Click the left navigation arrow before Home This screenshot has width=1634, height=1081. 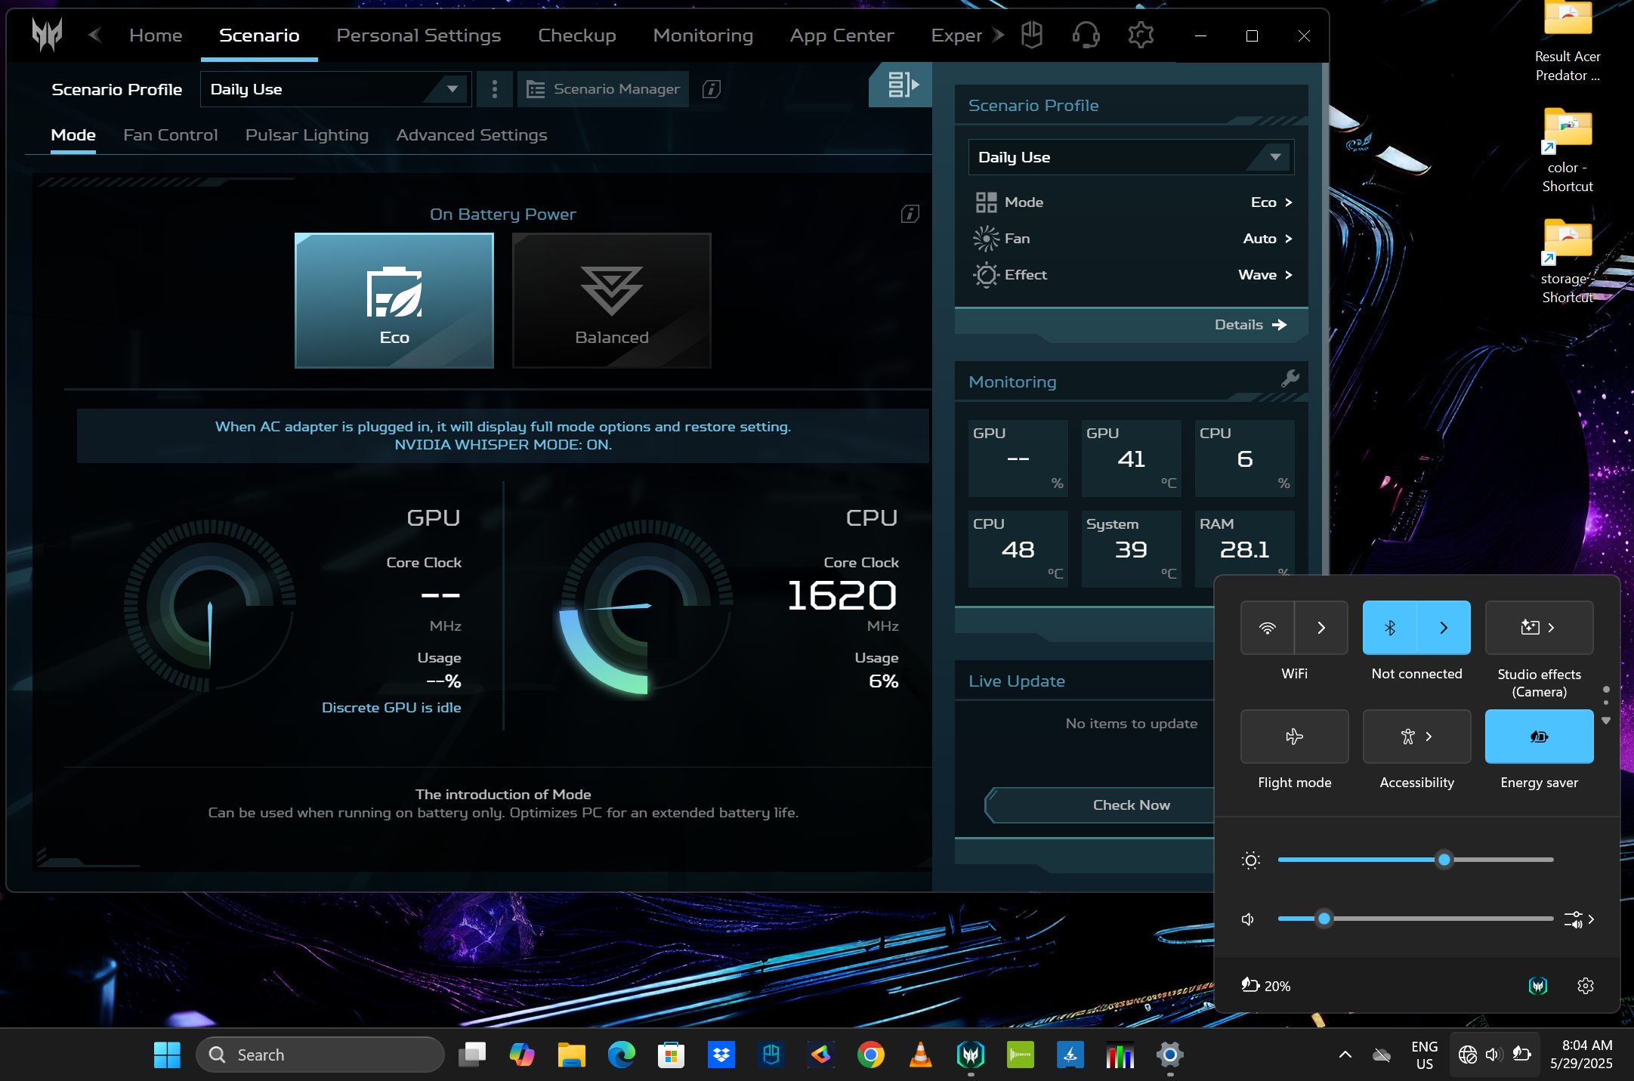[x=95, y=35]
